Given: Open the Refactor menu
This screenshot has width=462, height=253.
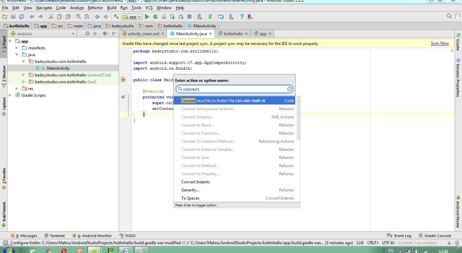Looking at the screenshot, I should point(95,8).
